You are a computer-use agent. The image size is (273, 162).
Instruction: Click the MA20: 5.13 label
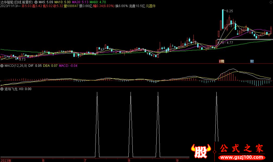point(80,2)
